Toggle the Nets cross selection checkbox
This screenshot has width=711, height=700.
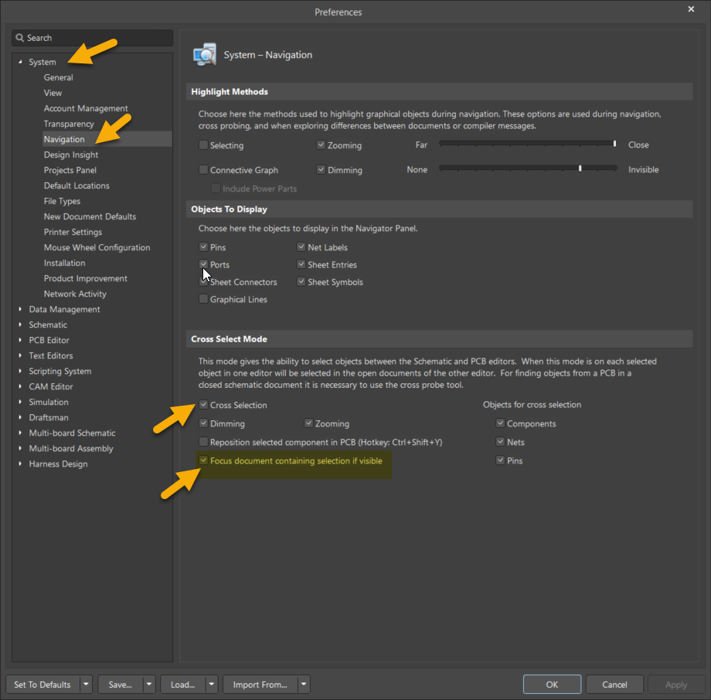[x=500, y=442]
